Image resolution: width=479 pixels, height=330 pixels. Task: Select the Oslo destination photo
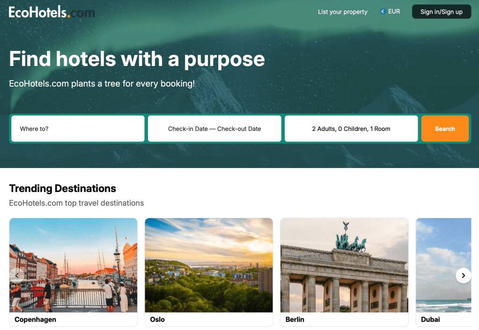pos(209,265)
